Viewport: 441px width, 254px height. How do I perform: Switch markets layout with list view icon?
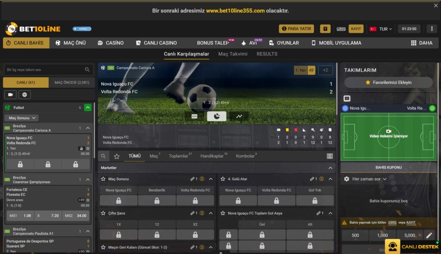(329, 156)
